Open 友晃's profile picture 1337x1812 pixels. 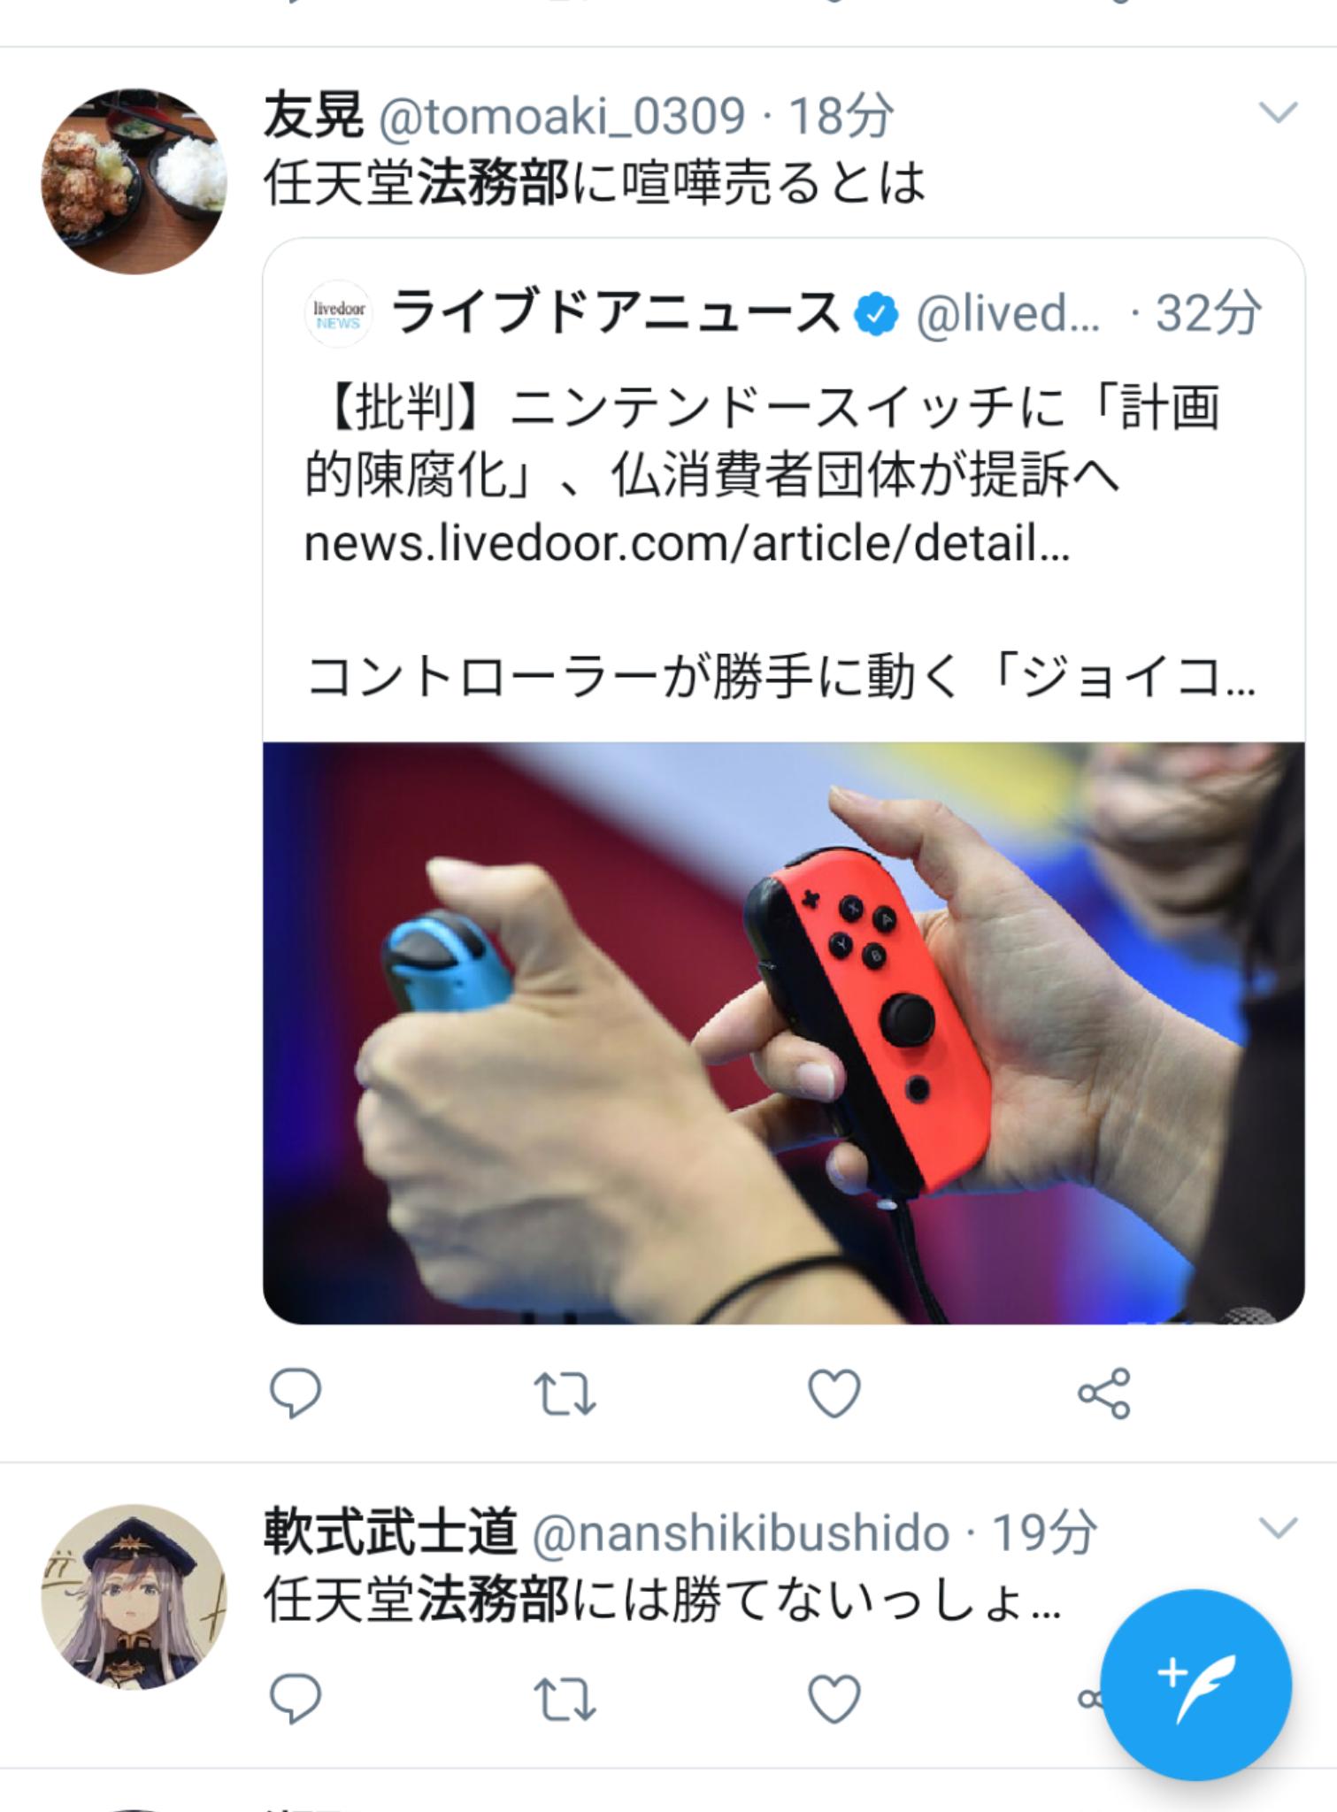tap(134, 180)
